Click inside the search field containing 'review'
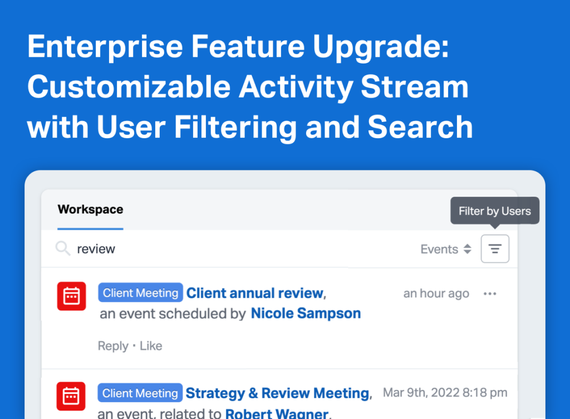This screenshot has width=570, height=419. tap(167, 249)
